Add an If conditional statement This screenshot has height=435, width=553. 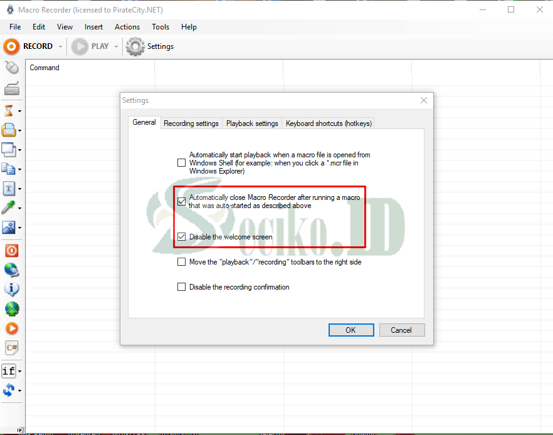click(x=9, y=370)
